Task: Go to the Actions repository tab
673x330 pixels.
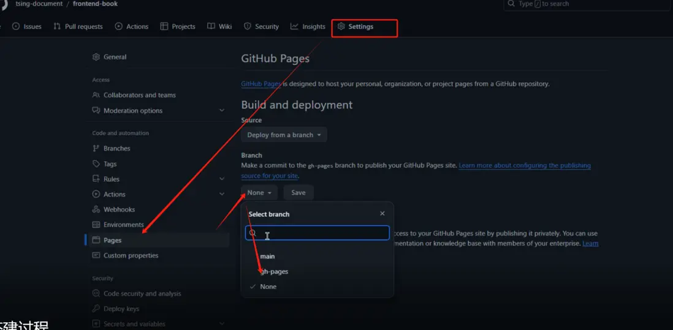Action: 132,26
